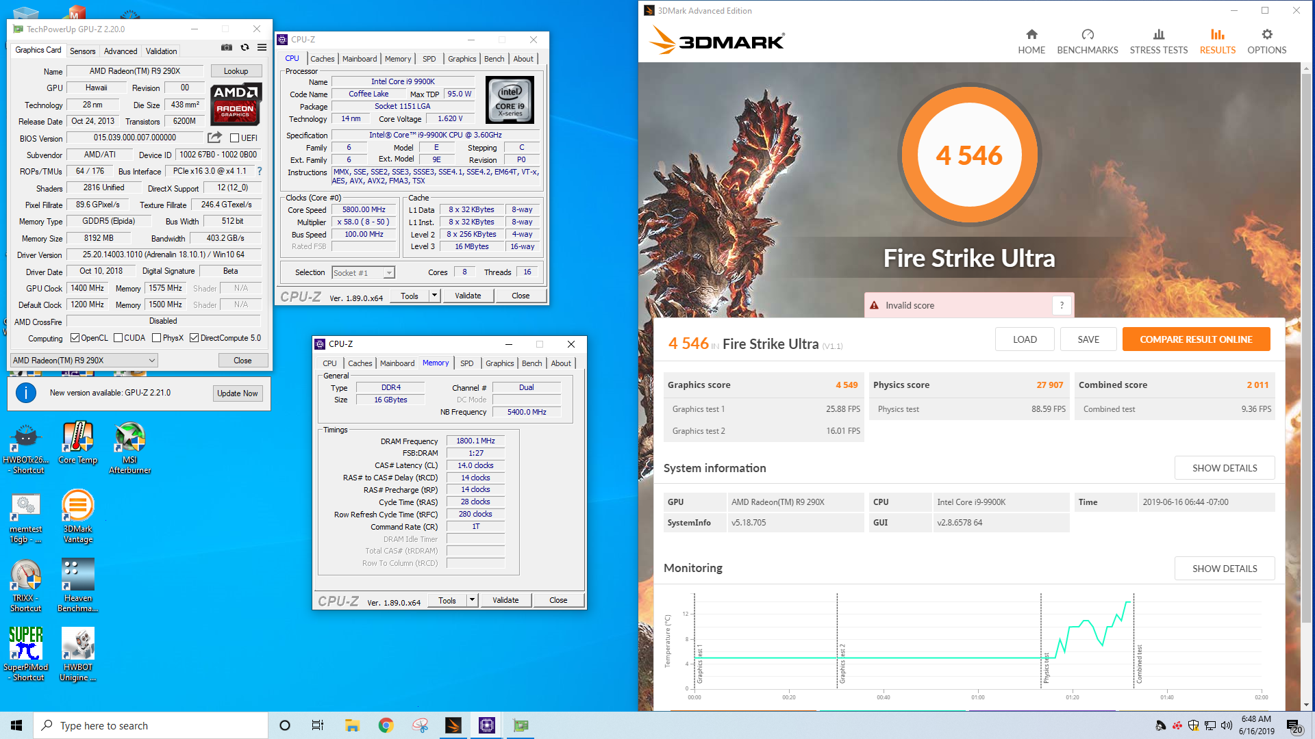Click the help question mark next to Invalid score
The height and width of the screenshot is (739, 1315).
point(1062,305)
